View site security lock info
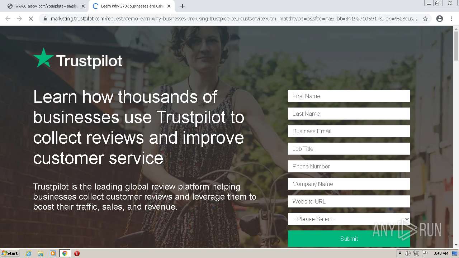 click(x=45, y=19)
